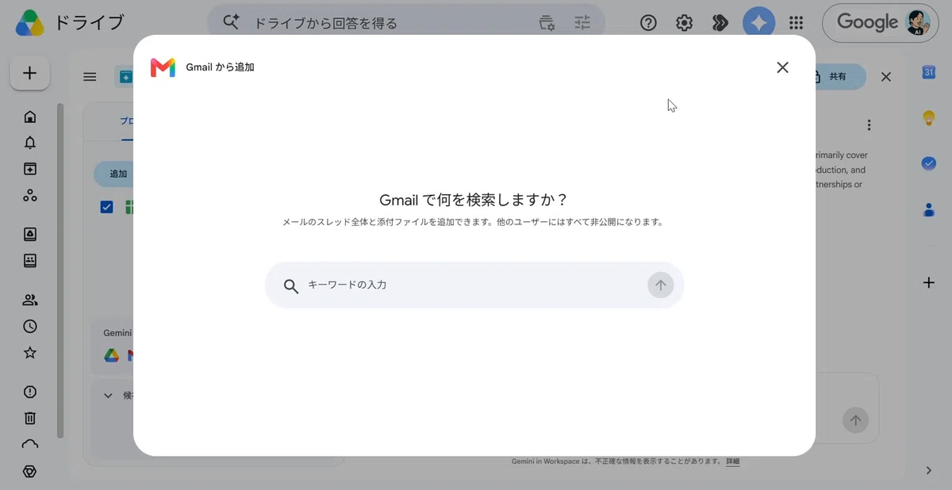Viewport: 952px width, 490px height.
Task: Click the magnifier icon in keyword field
Action: [291, 286]
